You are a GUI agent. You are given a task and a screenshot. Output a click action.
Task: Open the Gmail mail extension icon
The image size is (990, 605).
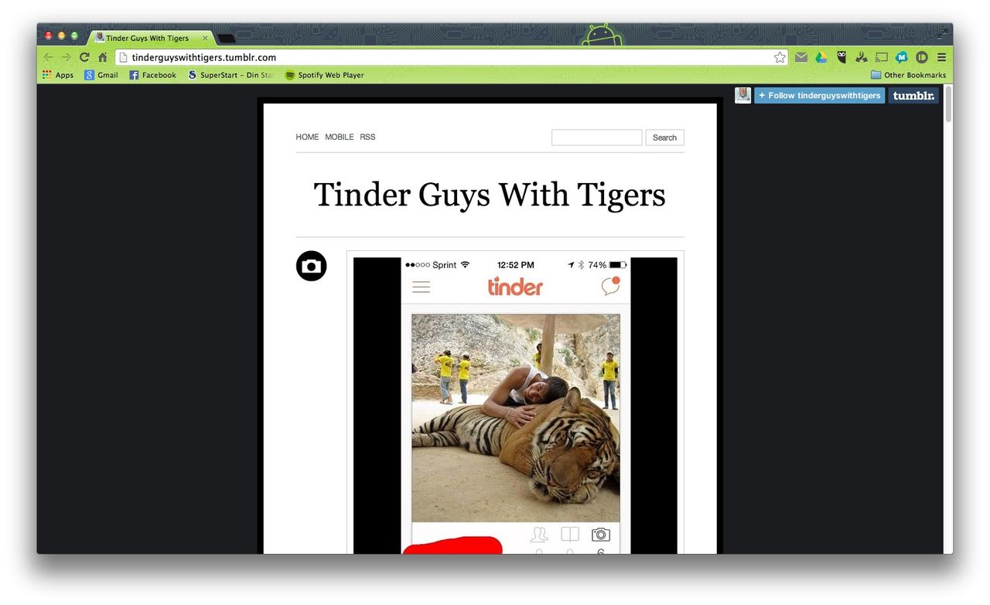[x=801, y=57]
